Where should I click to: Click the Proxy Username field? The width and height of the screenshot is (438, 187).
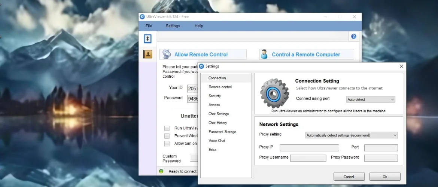308,158
